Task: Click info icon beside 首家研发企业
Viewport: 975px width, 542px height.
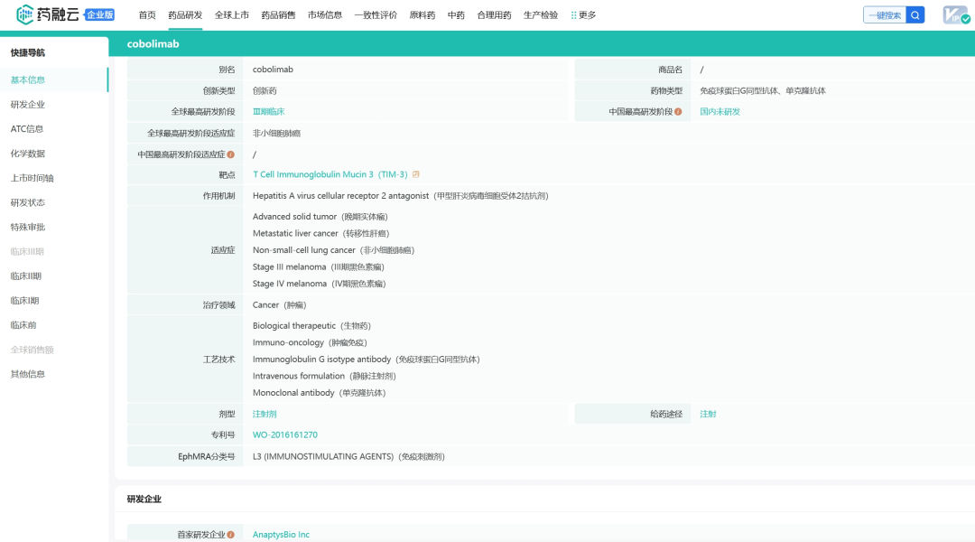Action: point(231,535)
